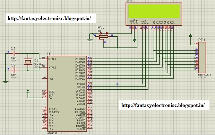Click the ALE pin label
215x135 pixels.
pos(51,95)
